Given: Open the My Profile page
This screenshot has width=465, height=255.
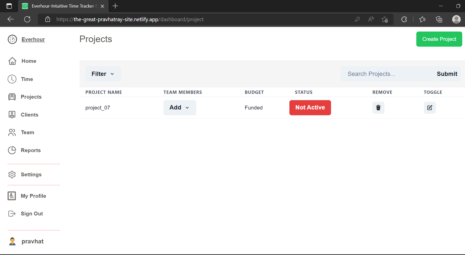Looking at the screenshot, I should (x=33, y=196).
